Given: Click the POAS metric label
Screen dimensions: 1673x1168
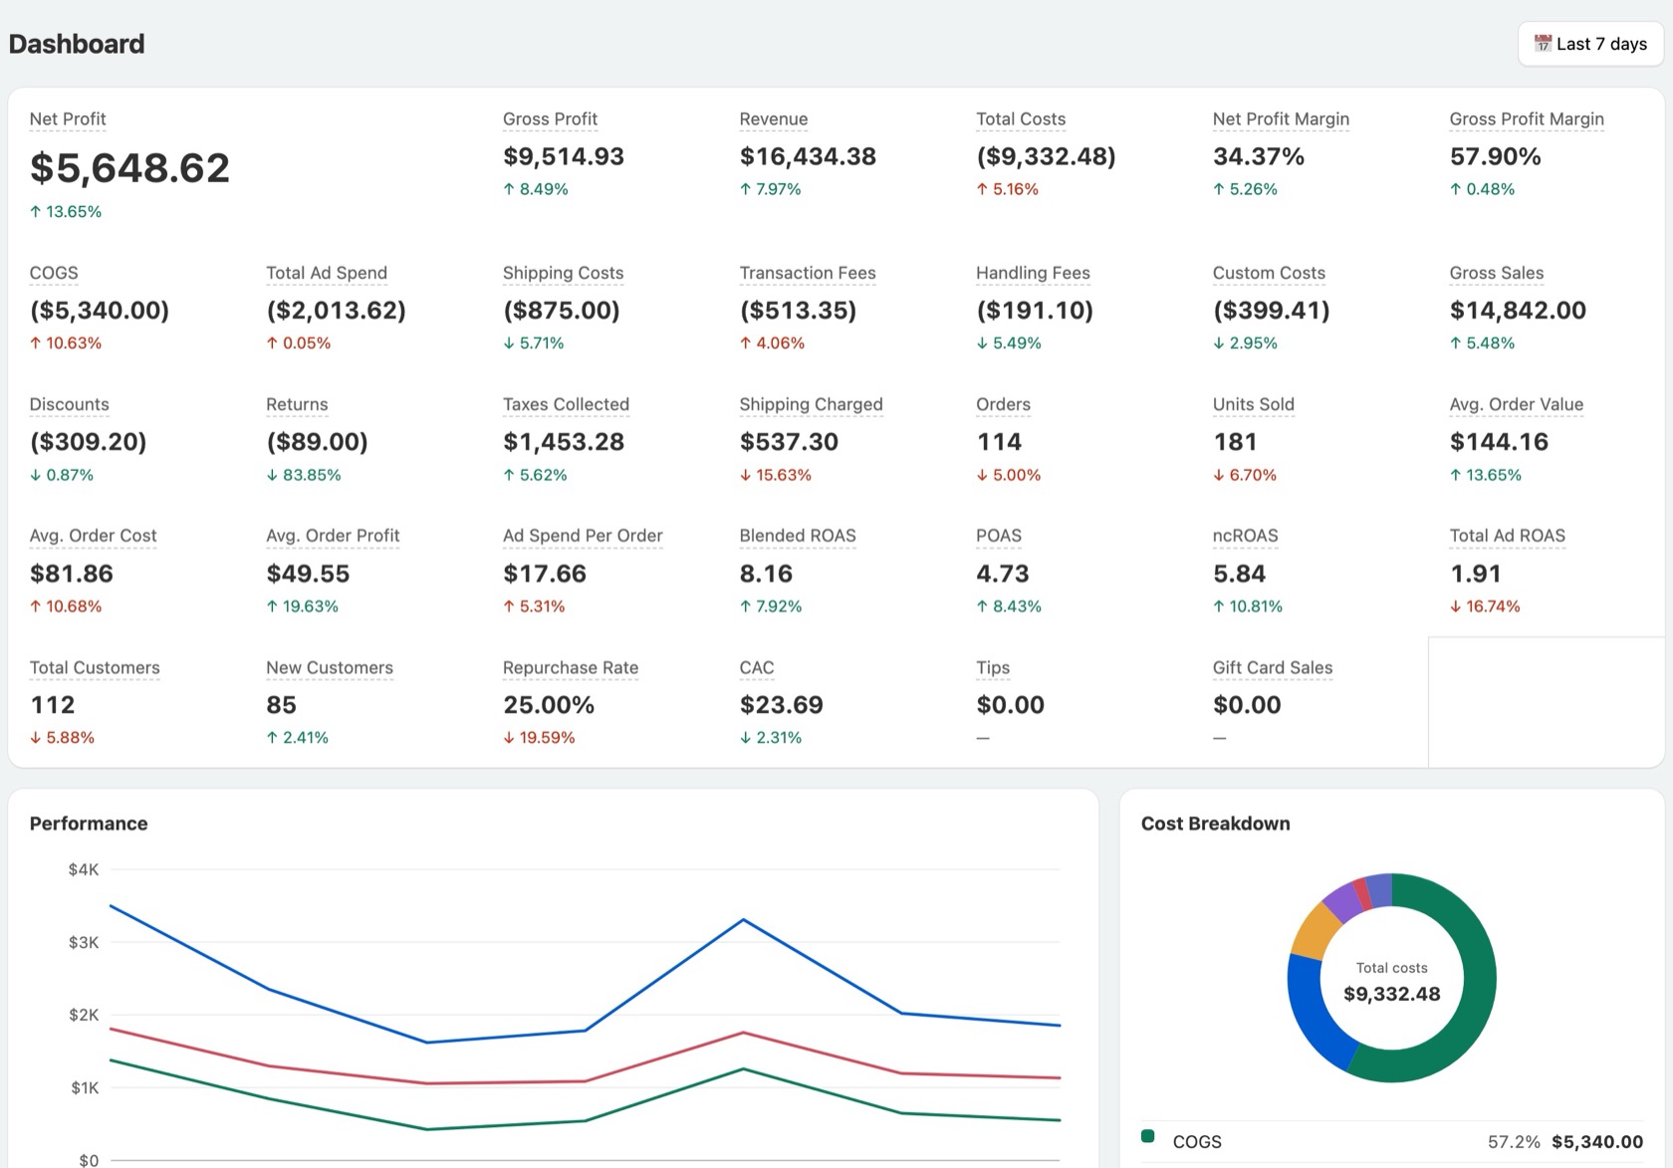Looking at the screenshot, I should click(999, 536).
